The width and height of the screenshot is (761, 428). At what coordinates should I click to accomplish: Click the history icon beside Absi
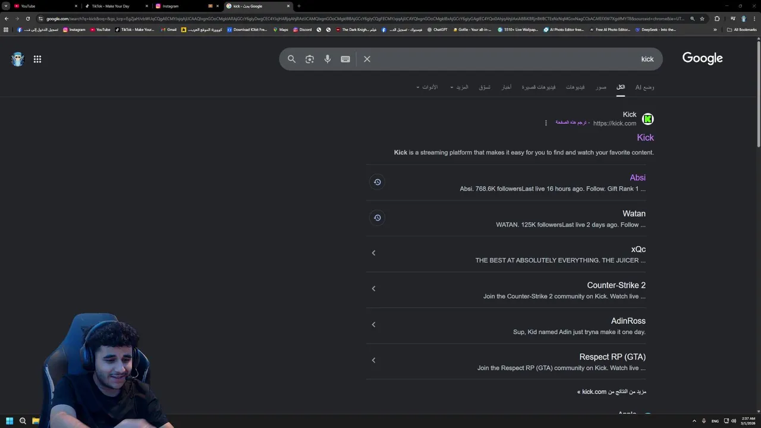tap(377, 182)
